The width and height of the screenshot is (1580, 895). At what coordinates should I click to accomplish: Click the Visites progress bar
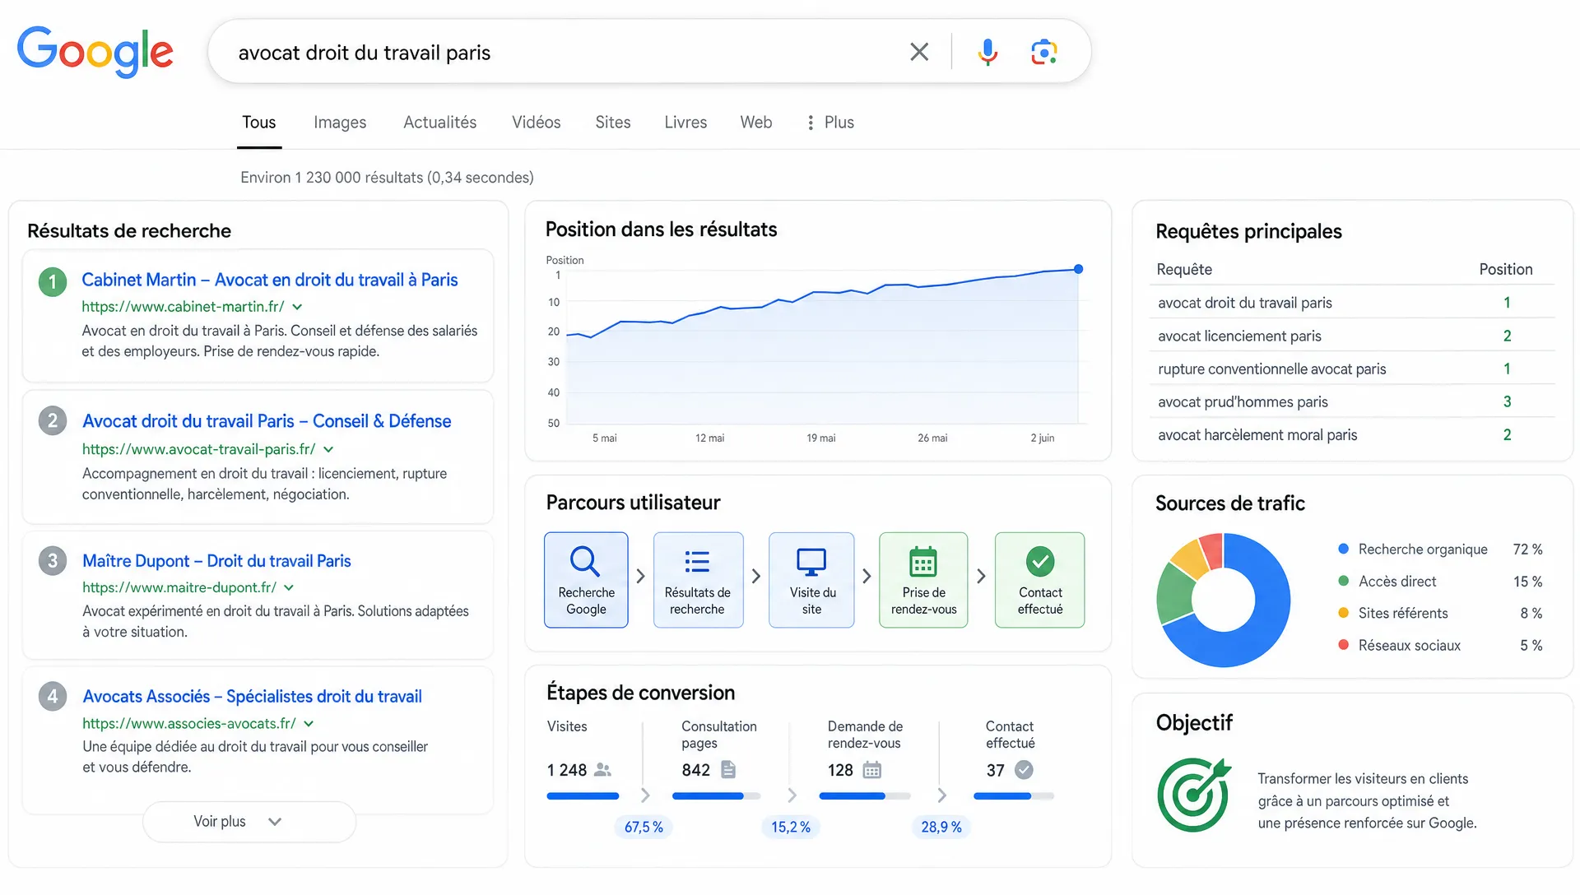coord(583,796)
